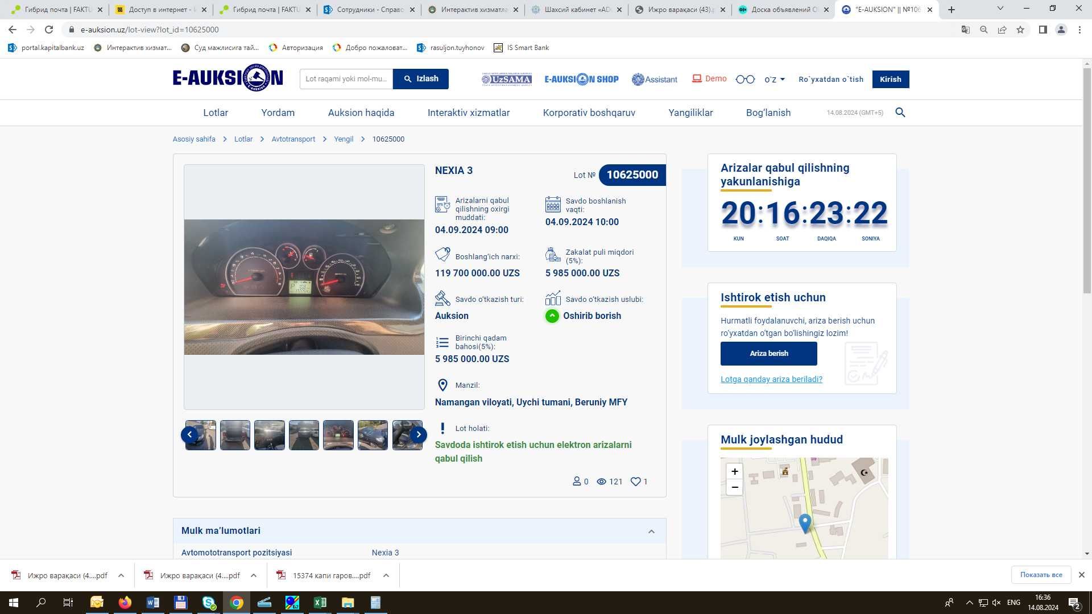Viewport: 1092px width, 614px height.
Task: Click the Izlash search button
Action: coord(421,78)
